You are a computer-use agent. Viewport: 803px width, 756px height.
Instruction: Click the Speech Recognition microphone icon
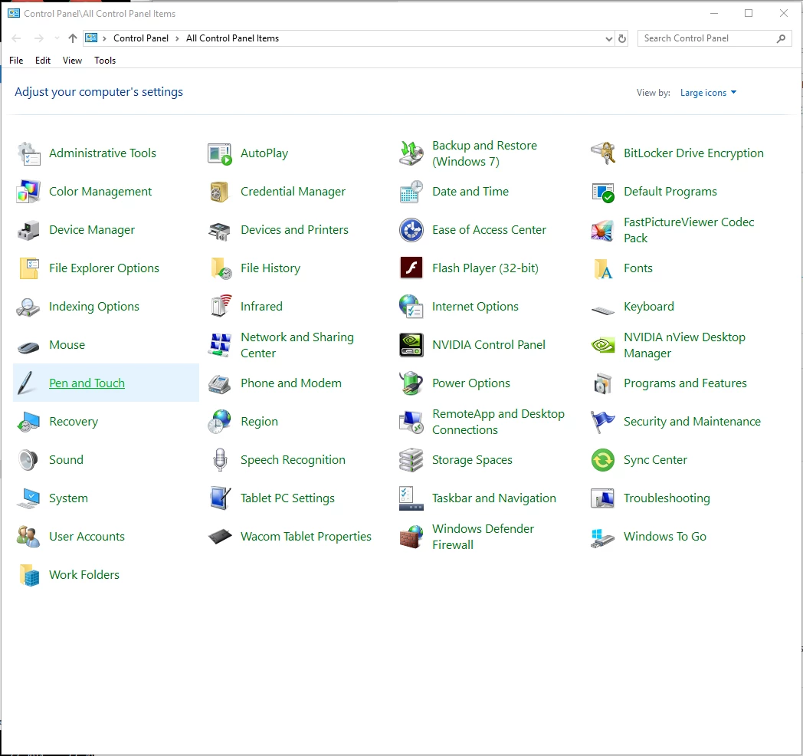pos(220,460)
